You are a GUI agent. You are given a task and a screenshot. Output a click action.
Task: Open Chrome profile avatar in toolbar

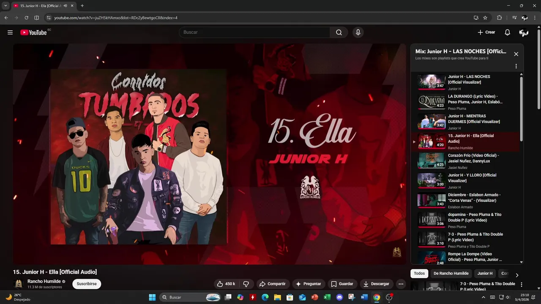pos(525,18)
